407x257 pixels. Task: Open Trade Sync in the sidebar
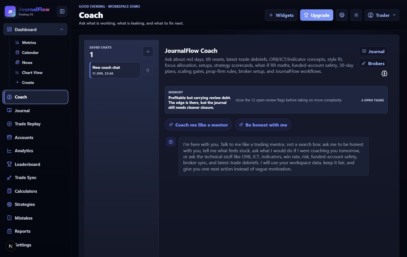click(x=35, y=178)
